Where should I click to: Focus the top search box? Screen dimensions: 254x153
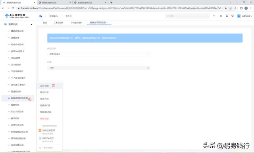(x=187, y=16)
